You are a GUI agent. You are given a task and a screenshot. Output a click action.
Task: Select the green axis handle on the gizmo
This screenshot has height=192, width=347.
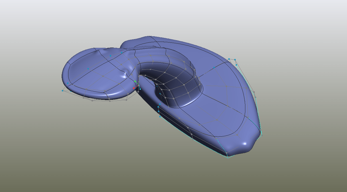point(135,82)
